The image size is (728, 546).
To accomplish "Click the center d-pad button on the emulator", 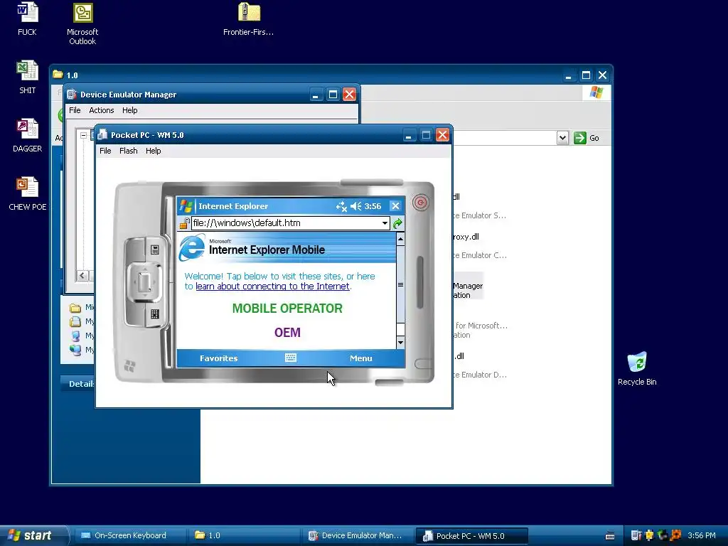I will pos(145,282).
